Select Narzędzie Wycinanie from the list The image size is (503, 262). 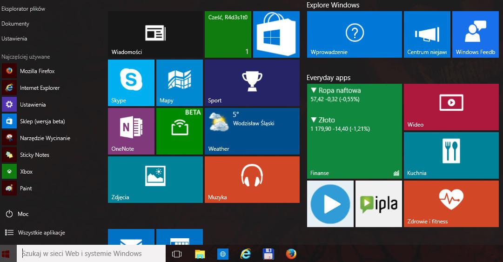tap(45, 138)
